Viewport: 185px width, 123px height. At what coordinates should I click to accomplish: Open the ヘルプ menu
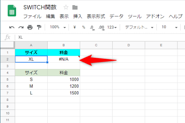176,16
